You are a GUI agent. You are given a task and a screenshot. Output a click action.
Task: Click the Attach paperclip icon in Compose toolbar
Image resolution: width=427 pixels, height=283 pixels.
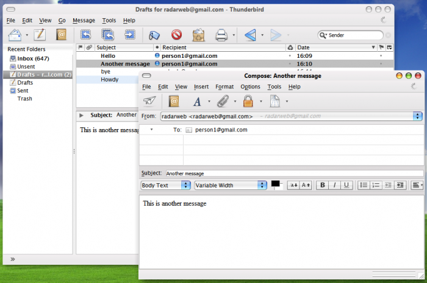(x=223, y=101)
